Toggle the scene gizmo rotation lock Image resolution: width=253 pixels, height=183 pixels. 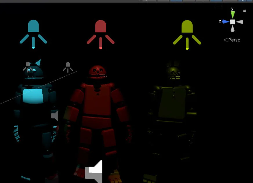[x=245, y=11]
